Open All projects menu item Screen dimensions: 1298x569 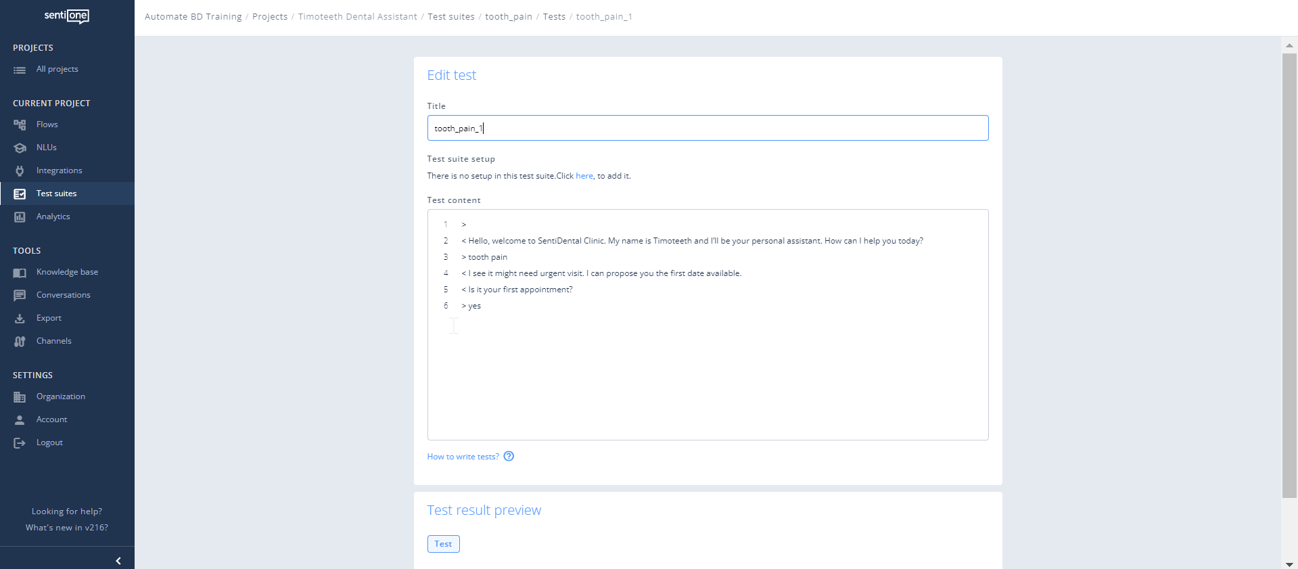57,69
